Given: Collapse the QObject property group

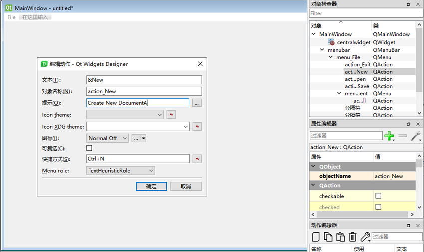Looking at the screenshot, I should pos(313,166).
